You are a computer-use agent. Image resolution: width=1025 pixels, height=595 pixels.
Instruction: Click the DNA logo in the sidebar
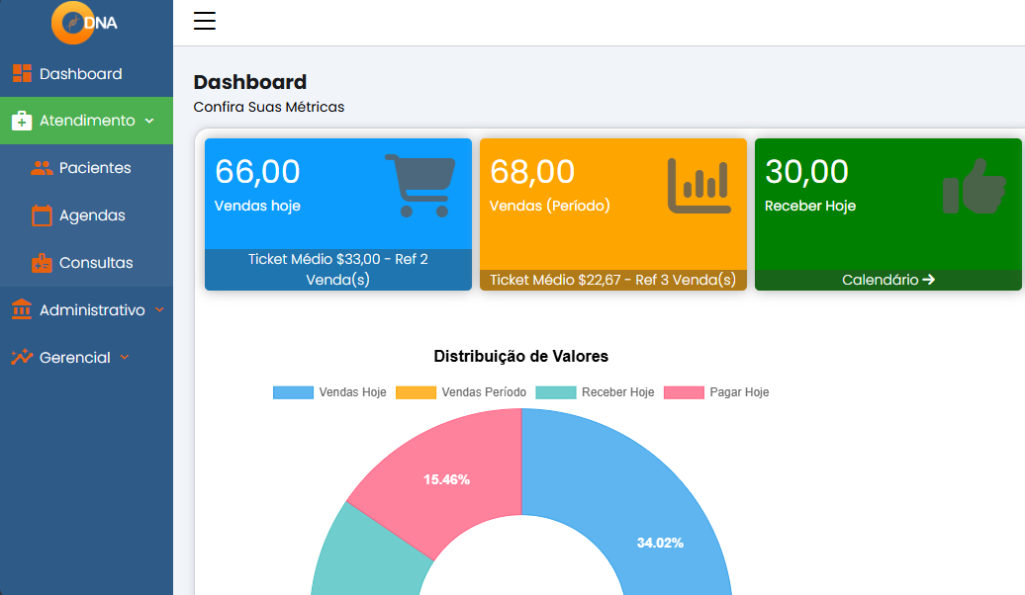click(85, 23)
